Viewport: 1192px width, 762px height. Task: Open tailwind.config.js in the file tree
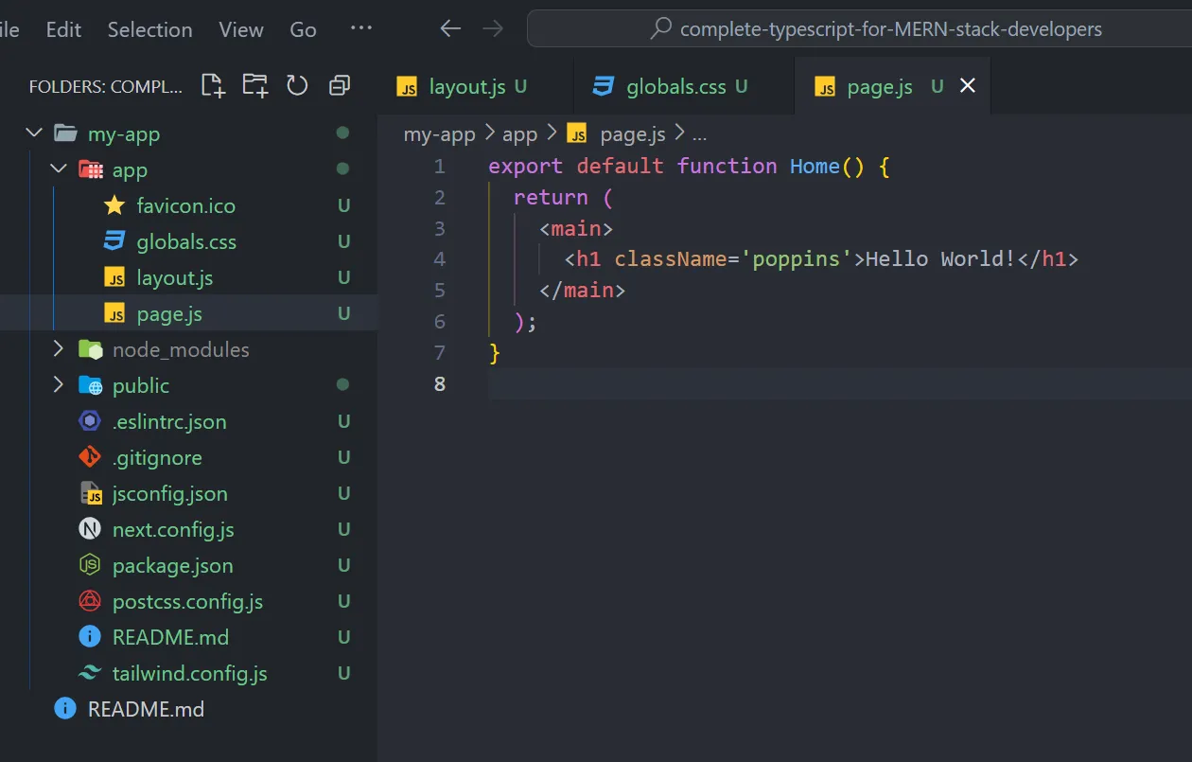click(189, 673)
